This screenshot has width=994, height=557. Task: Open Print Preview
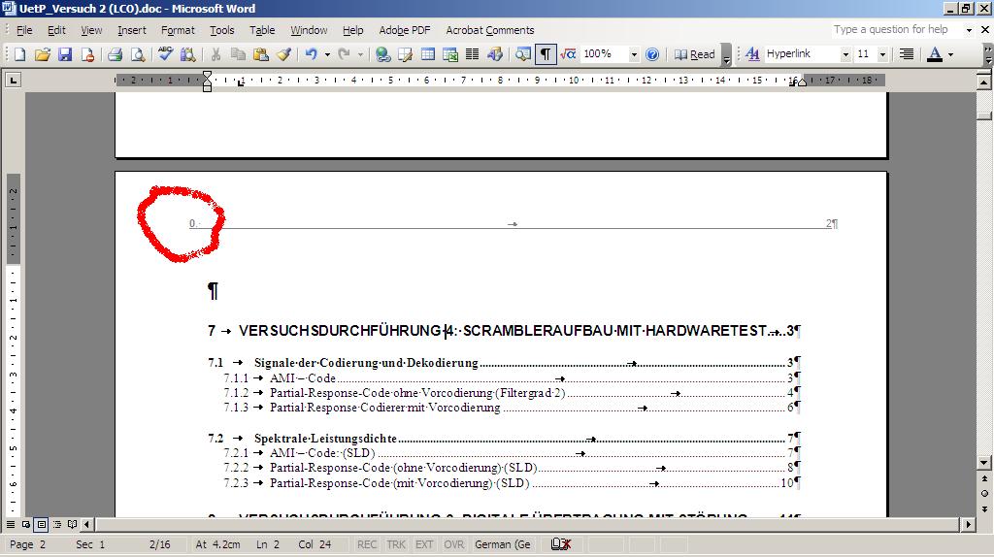[137, 54]
